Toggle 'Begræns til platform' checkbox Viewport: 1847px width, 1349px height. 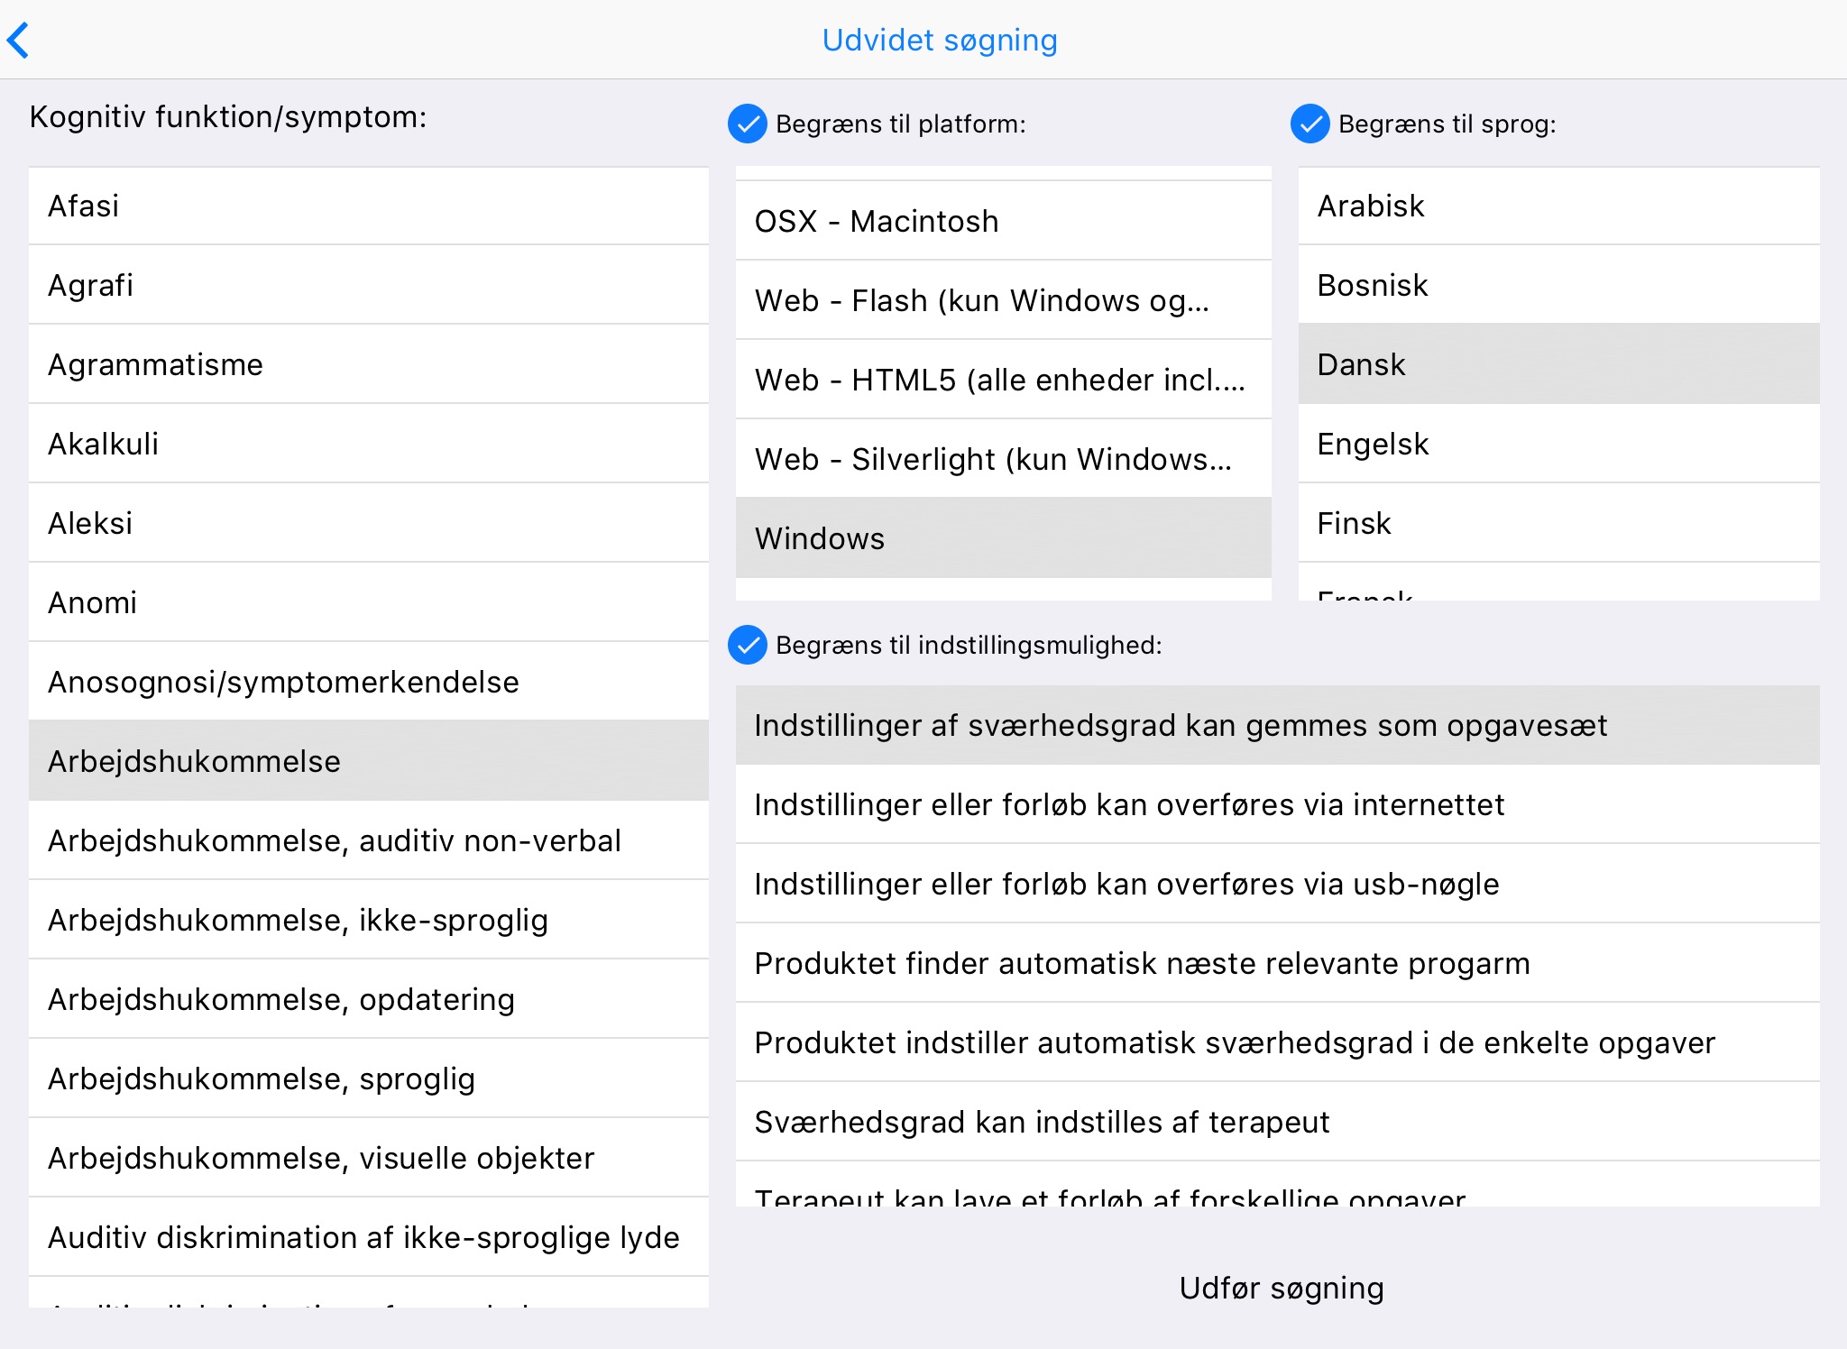pyautogui.click(x=748, y=124)
